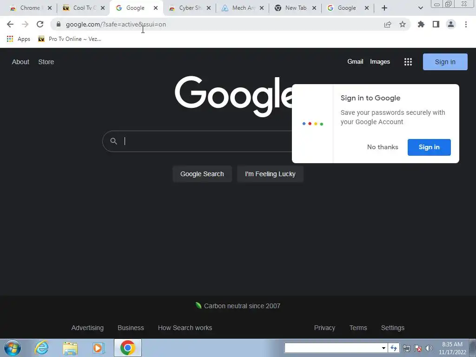The height and width of the screenshot is (357, 476).
Task: Go back to the previous page
Action: tap(10, 24)
